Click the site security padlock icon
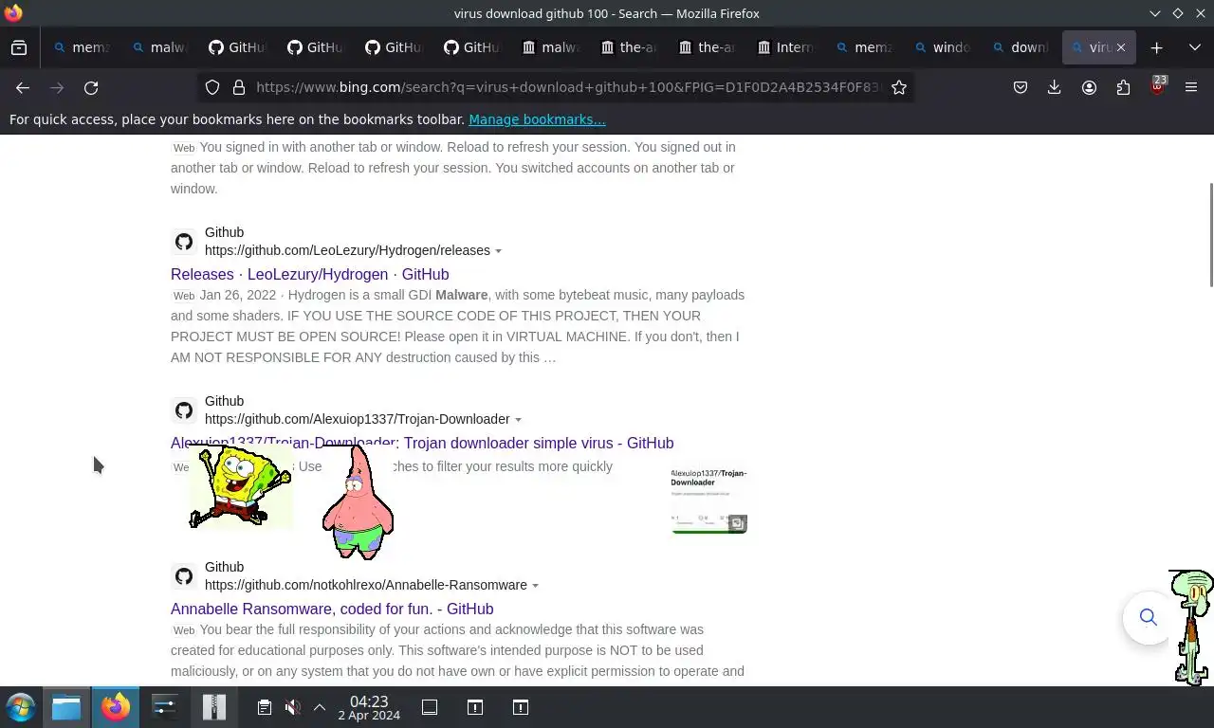 239,87
